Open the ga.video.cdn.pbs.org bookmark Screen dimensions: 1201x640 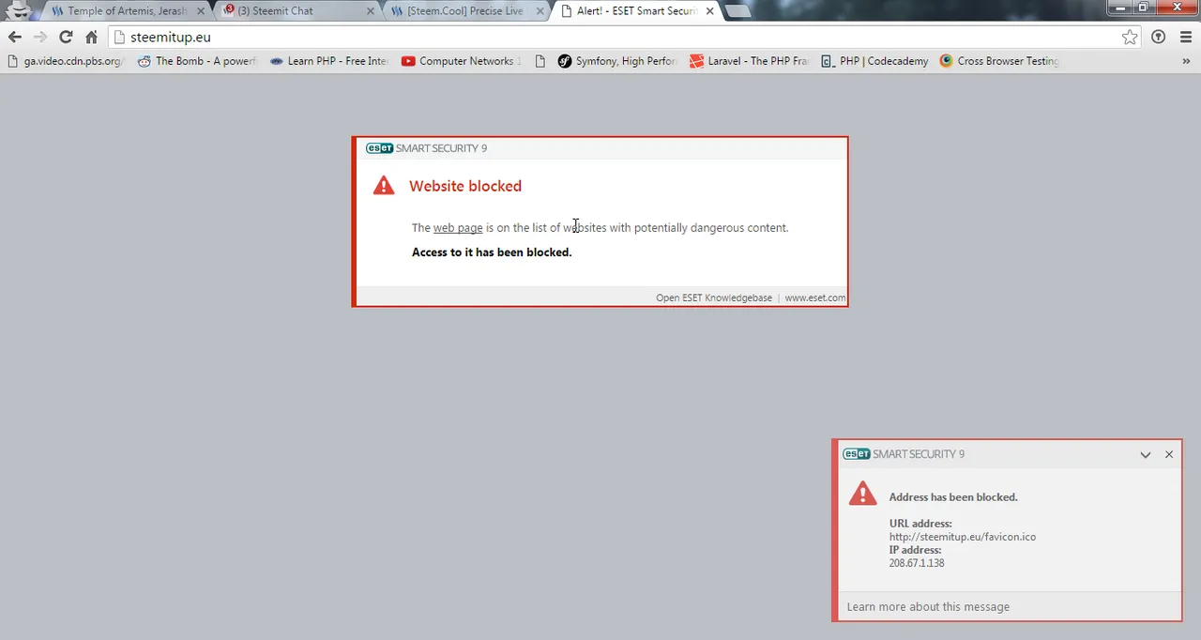point(66,61)
